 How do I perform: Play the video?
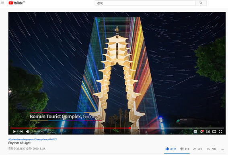14,132
